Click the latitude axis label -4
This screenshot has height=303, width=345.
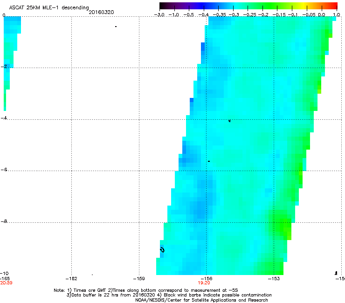pos(4,118)
